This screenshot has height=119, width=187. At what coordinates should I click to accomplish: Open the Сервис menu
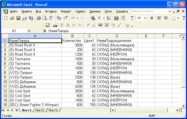click(80, 11)
